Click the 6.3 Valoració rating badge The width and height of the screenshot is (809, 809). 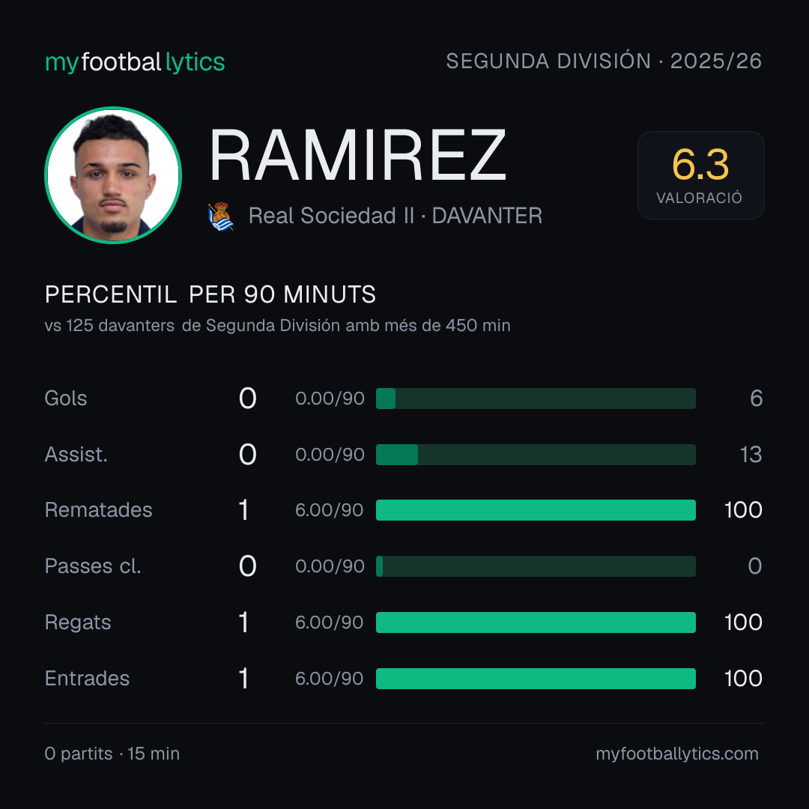click(x=700, y=175)
